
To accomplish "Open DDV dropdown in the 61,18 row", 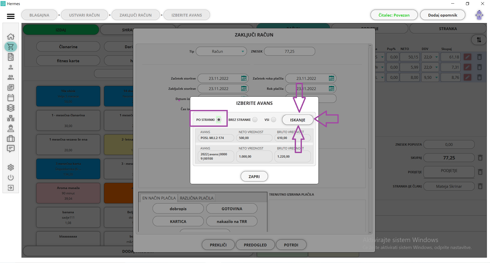I will (436, 57).
